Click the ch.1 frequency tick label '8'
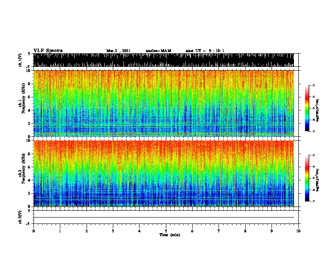 (29, 84)
